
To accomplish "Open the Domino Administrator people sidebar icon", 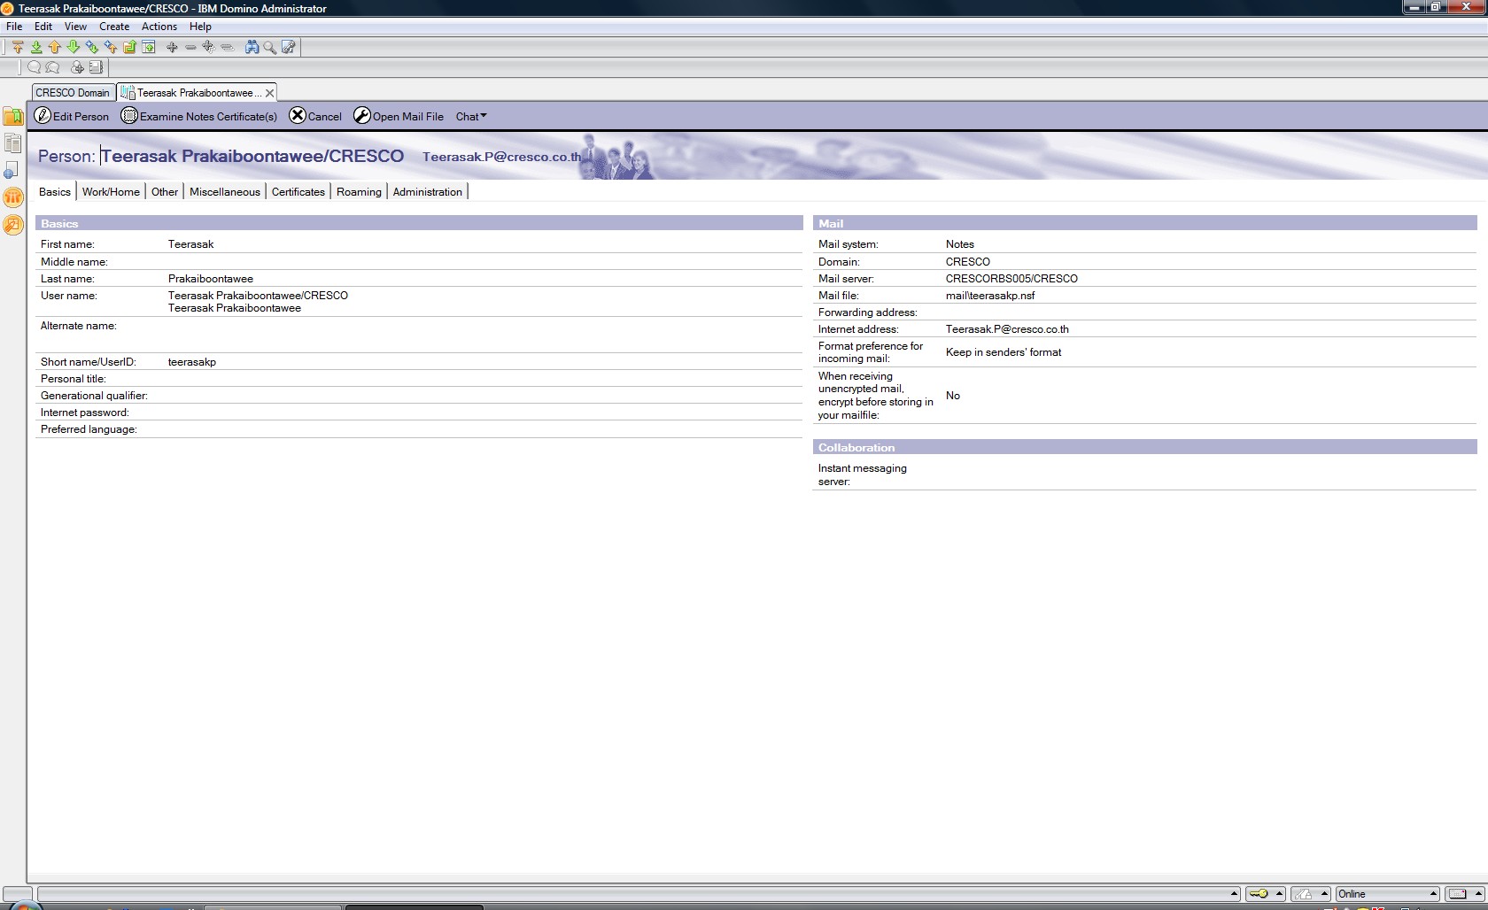I will [x=13, y=197].
